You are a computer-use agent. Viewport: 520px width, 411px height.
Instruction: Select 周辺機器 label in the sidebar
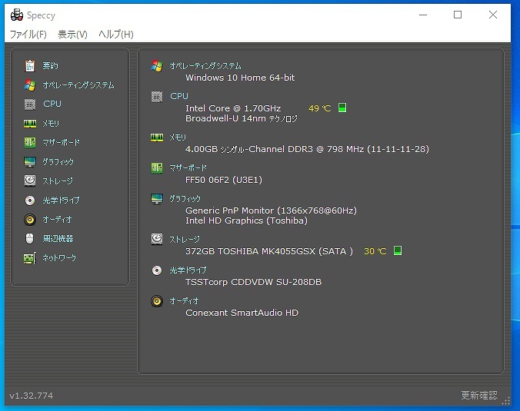click(x=58, y=238)
